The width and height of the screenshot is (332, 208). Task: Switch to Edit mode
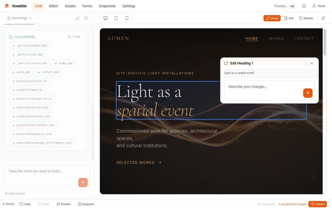point(289,18)
